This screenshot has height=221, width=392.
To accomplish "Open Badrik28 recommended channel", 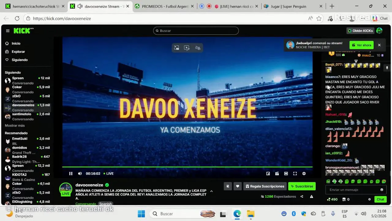I will click(x=27, y=159).
